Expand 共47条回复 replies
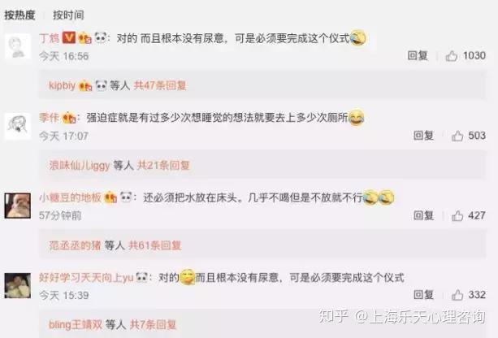This screenshot has width=498, height=338. (160, 85)
